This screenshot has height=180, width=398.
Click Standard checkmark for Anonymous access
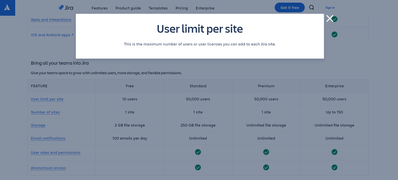(x=198, y=167)
